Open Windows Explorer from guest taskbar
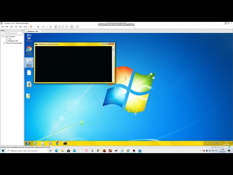The height and width of the screenshot is (175, 233). point(43,143)
